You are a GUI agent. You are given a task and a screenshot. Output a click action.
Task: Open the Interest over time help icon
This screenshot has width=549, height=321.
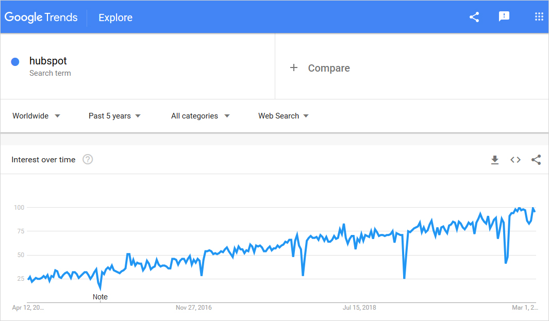click(88, 160)
